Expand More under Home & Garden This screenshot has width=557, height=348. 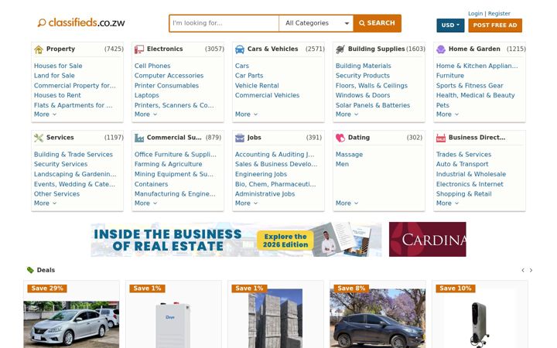[x=447, y=114]
